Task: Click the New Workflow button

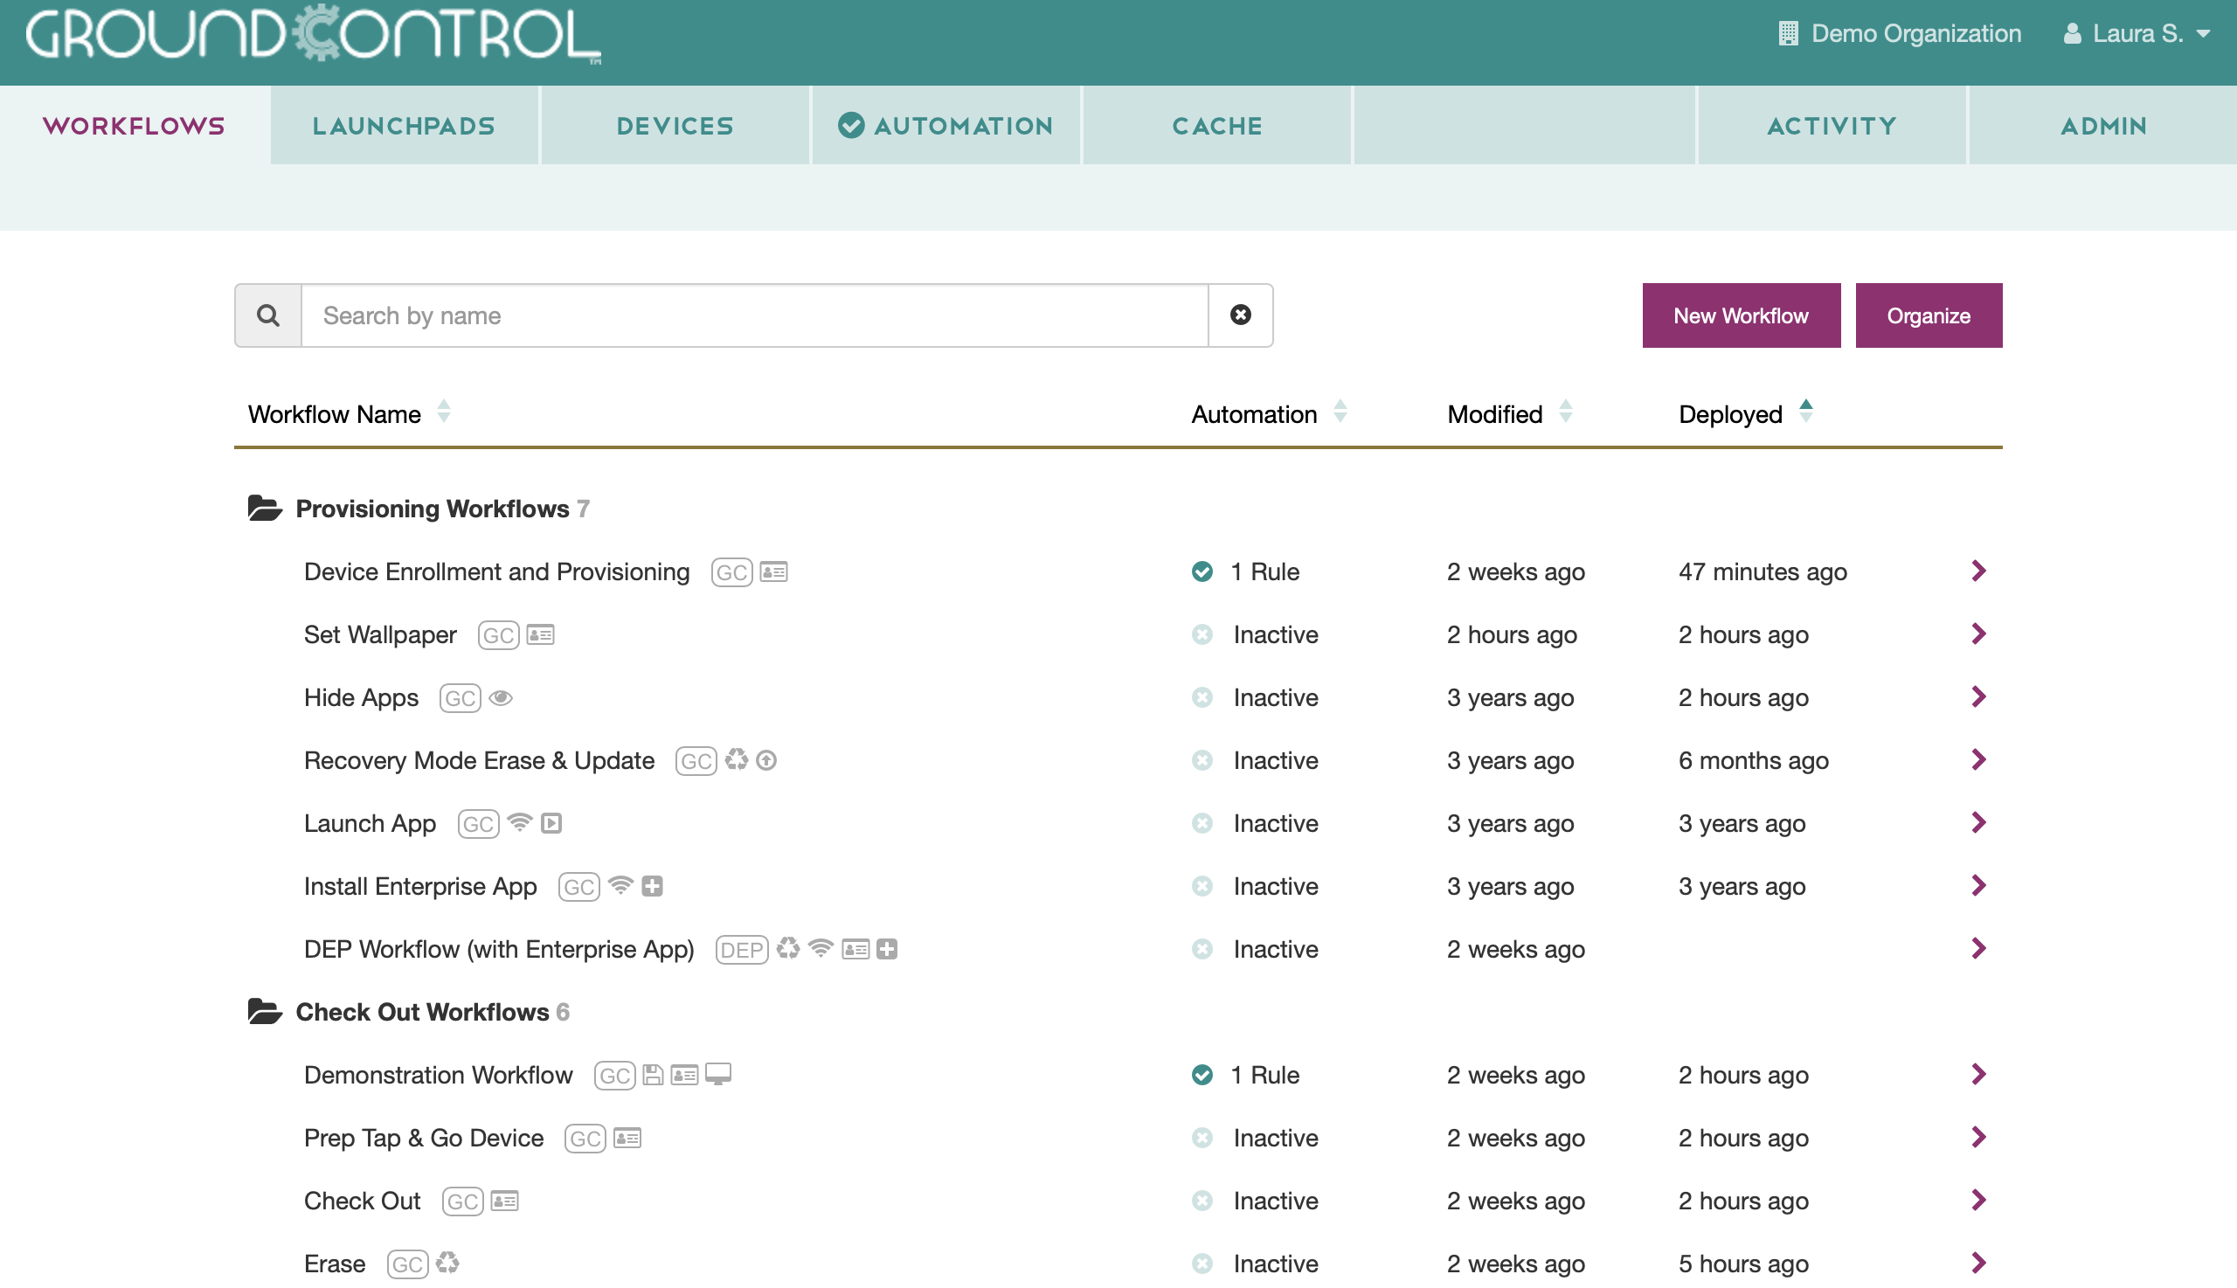Action: click(x=1741, y=315)
